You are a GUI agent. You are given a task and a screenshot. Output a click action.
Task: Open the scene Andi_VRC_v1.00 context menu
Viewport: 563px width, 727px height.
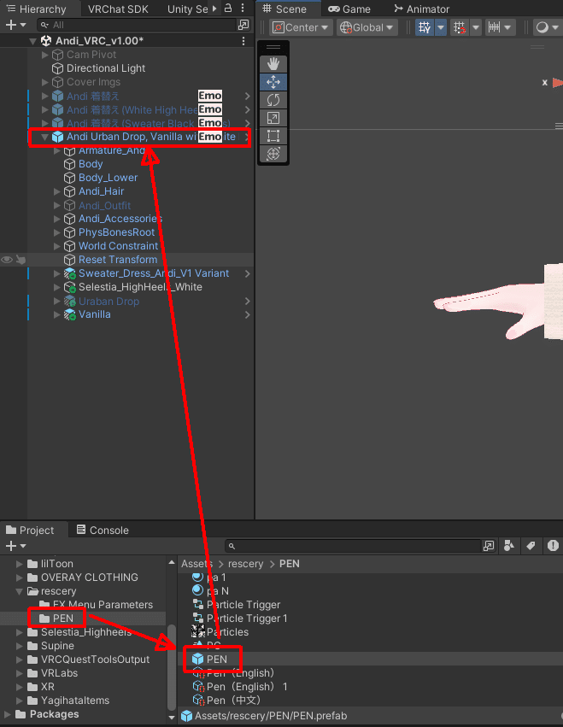pyautogui.click(x=243, y=41)
